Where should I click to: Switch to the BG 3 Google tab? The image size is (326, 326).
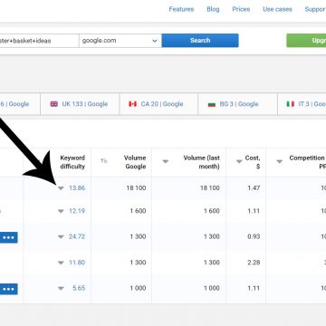coord(237,104)
